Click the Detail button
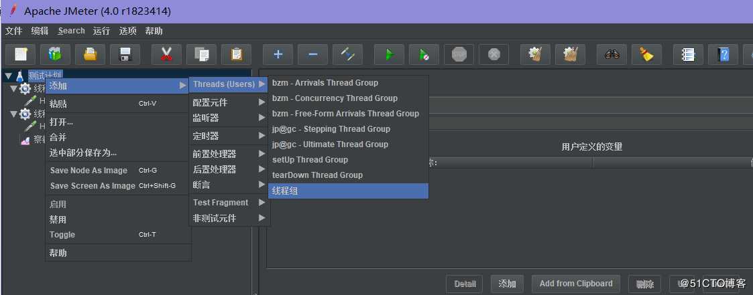The image size is (753, 295). click(465, 284)
